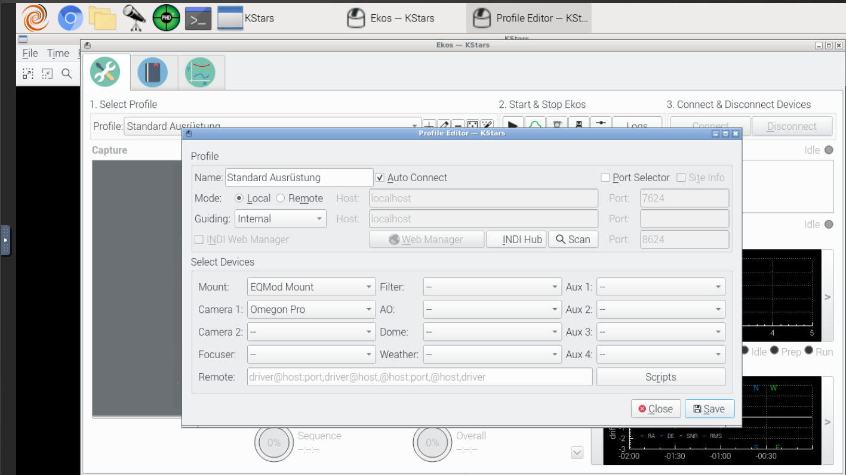
Task: Launch PHD2 guiding from the taskbar
Action: pos(167,18)
